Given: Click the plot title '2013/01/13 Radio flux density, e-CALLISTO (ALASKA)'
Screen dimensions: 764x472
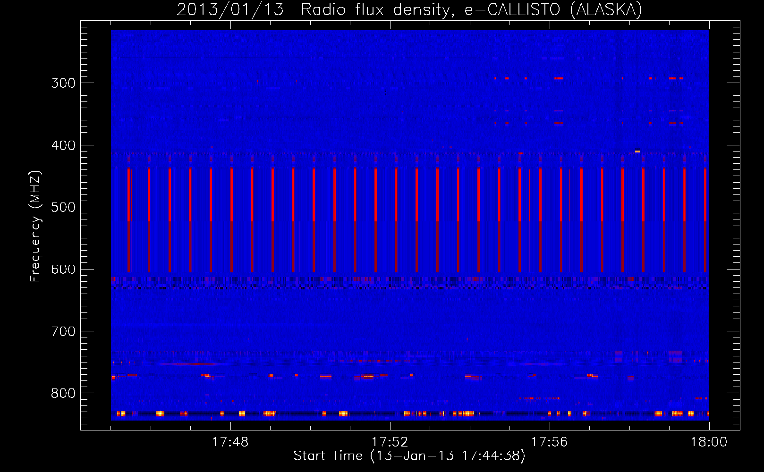Looking at the screenshot, I should 409,9.
